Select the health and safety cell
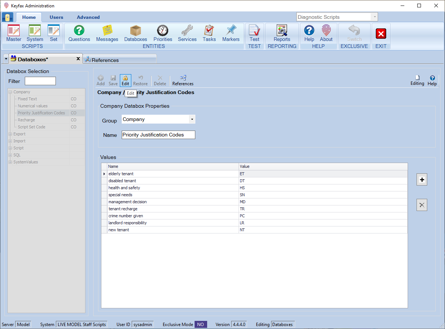The image size is (445, 329). tap(173, 188)
